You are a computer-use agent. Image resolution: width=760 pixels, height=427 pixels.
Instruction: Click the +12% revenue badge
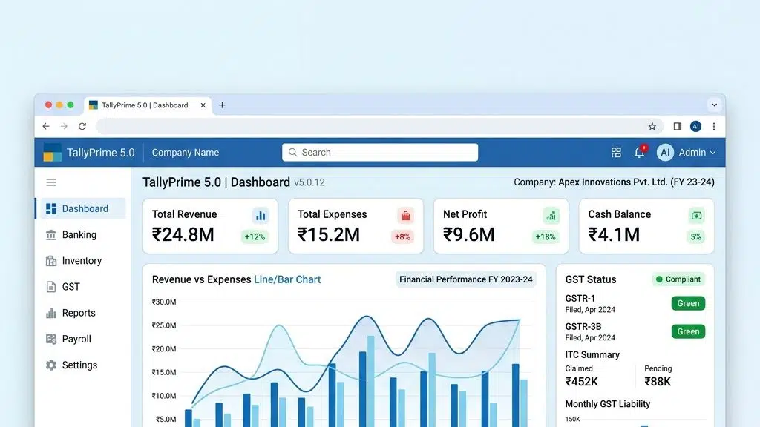point(255,236)
